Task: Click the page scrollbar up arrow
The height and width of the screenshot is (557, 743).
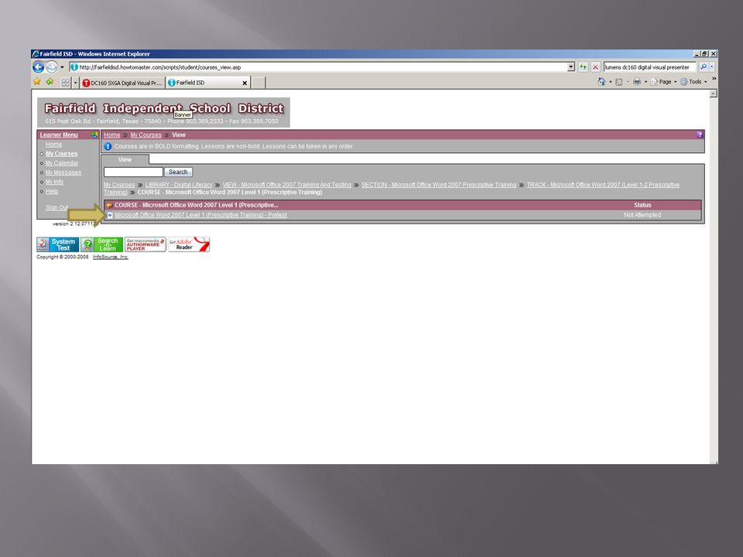Action: pos(713,94)
